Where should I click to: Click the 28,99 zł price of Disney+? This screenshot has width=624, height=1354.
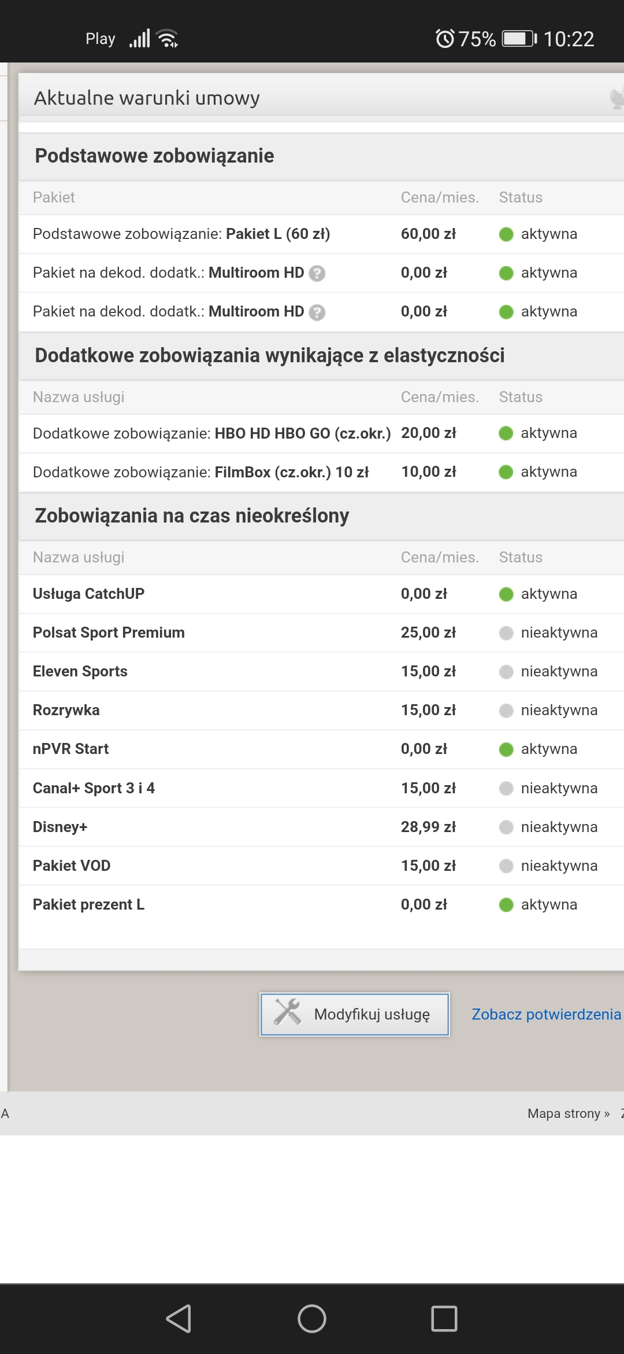point(429,827)
